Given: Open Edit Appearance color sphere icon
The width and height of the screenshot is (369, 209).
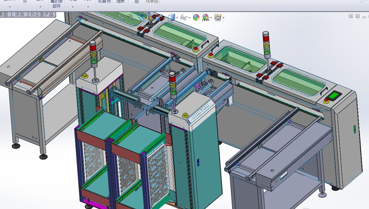Looking at the screenshot, I should pos(196,17).
